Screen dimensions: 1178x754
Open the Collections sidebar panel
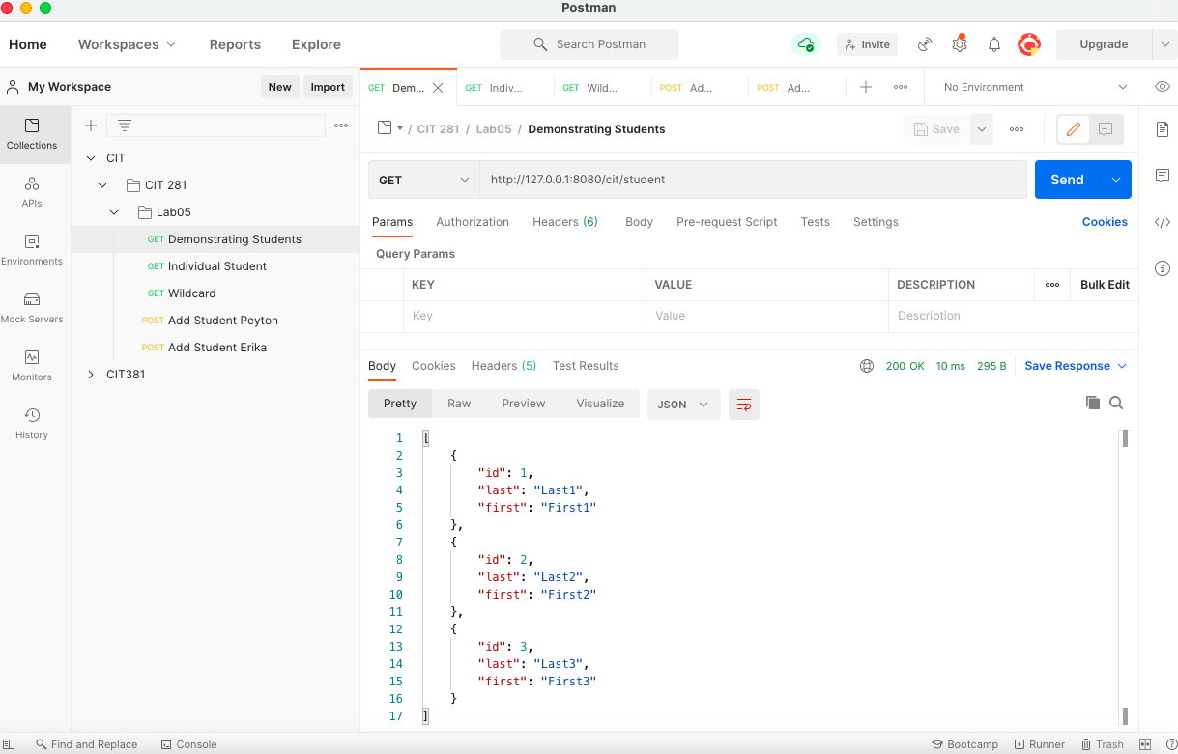point(32,134)
